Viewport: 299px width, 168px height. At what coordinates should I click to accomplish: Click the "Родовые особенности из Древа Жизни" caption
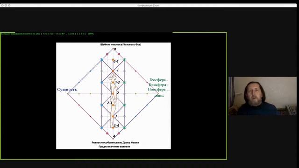pyautogui.click(x=115, y=142)
